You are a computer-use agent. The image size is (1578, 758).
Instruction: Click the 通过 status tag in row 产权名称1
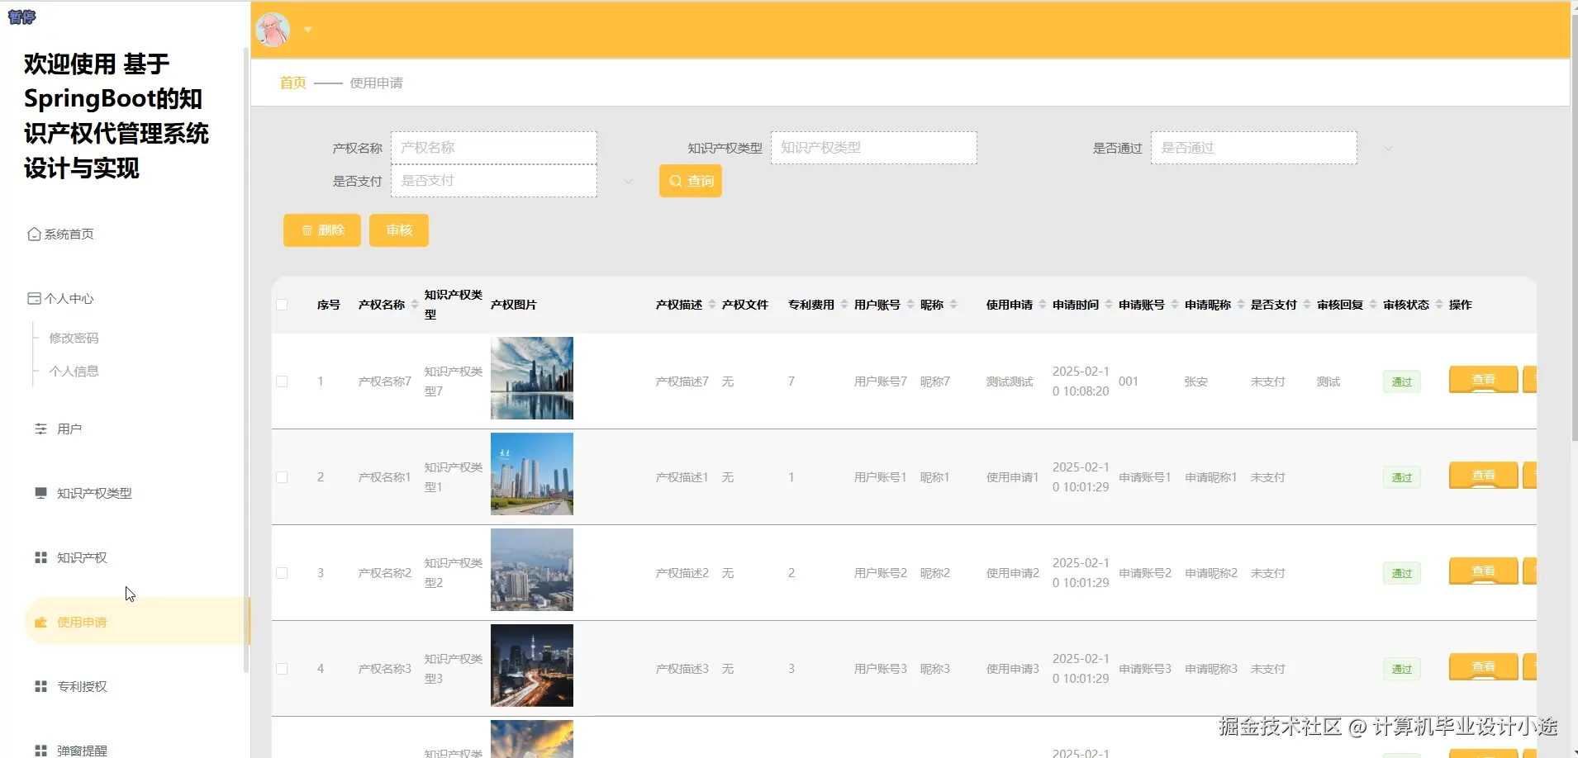point(1402,477)
